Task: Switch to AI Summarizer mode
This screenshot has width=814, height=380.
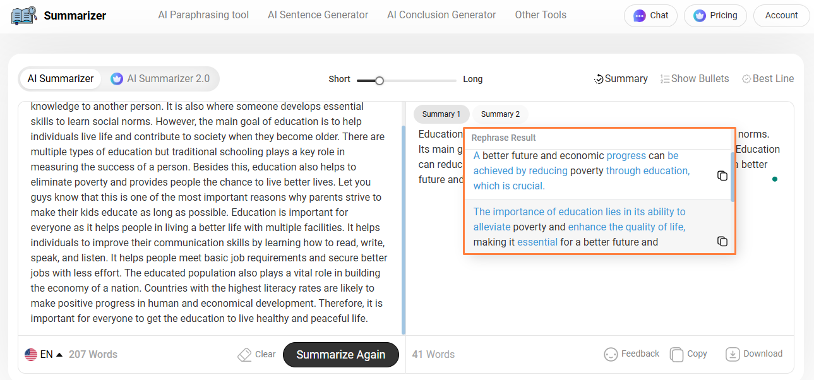Action: point(61,79)
